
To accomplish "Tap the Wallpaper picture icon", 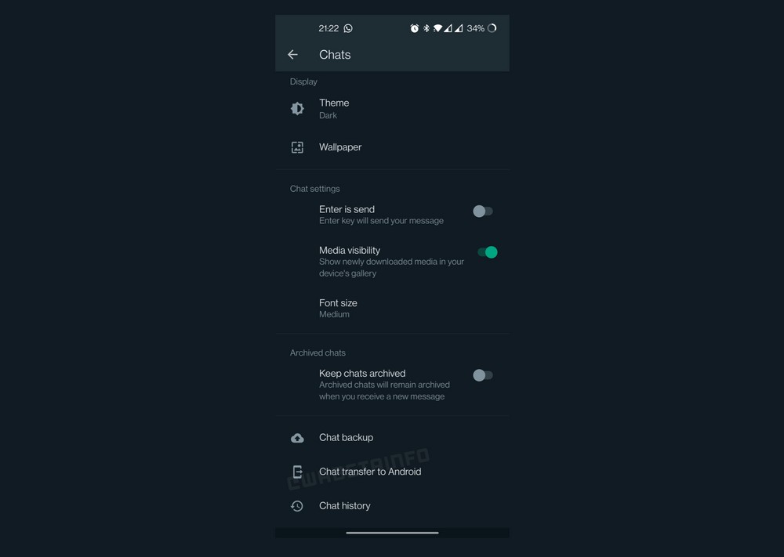I will coord(297,147).
